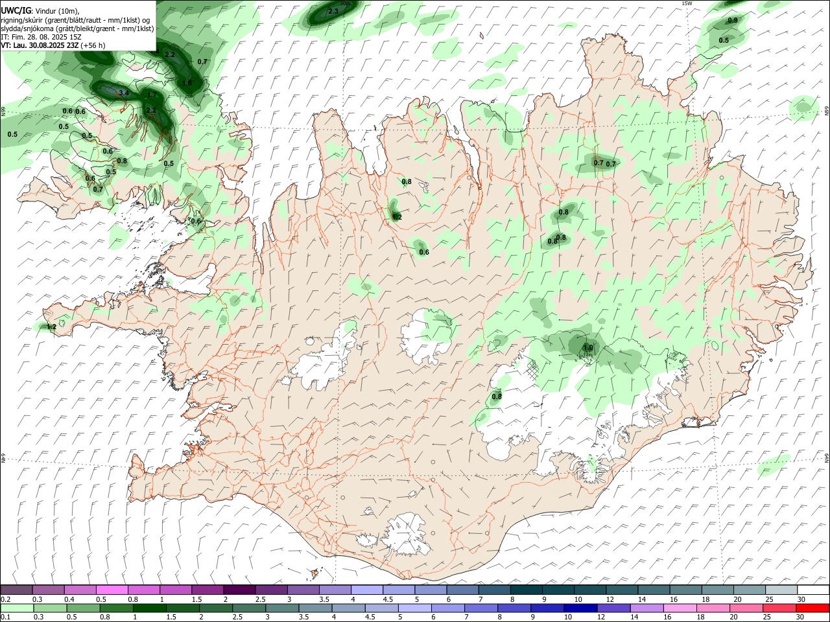830x622 pixels.
Task: Click the 1.7 precipitation value label
Action: [x=152, y=95]
